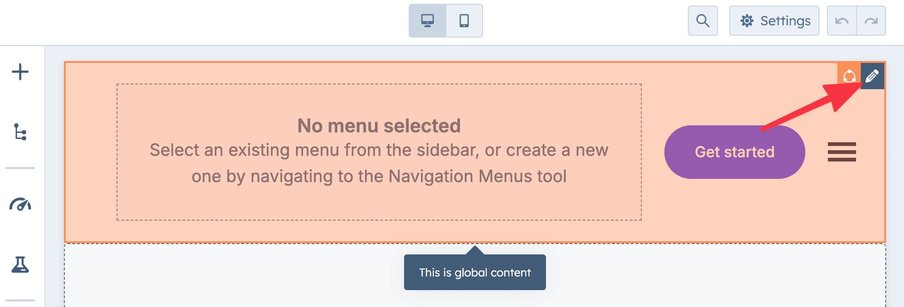Switch to desktop preview mode
Image resolution: width=904 pixels, height=307 pixels.
click(x=427, y=20)
